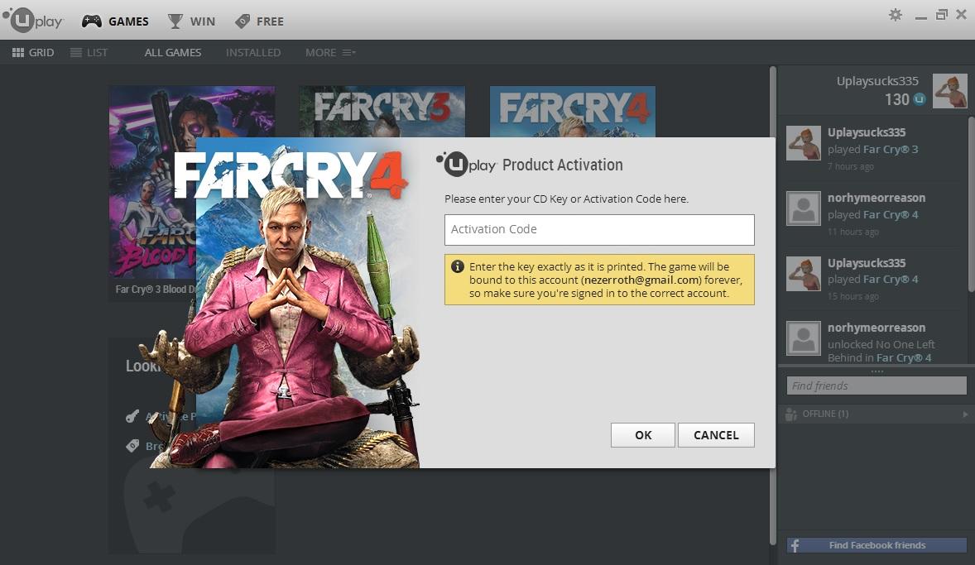The width and height of the screenshot is (975, 565).
Task: Click the Uplay logo icon
Action: [x=32, y=21]
